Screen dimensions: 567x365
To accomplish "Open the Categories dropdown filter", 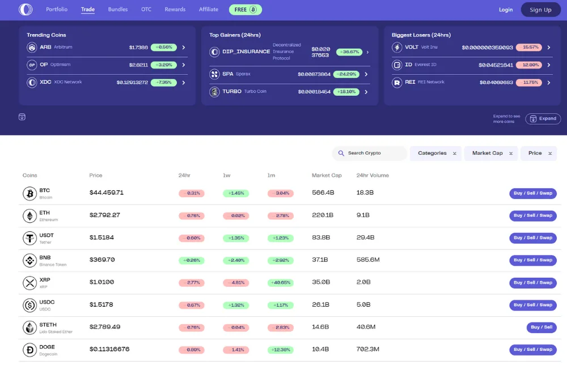I will (x=437, y=153).
